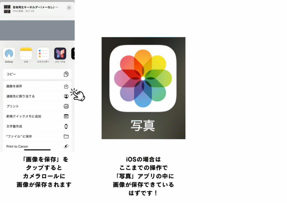
Task: Select “ファイル”に保存 option
Action: point(37,137)
